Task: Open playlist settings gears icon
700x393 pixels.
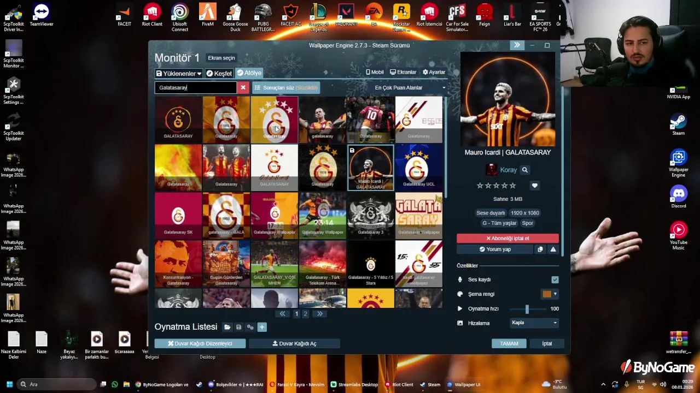Action: 250,327
